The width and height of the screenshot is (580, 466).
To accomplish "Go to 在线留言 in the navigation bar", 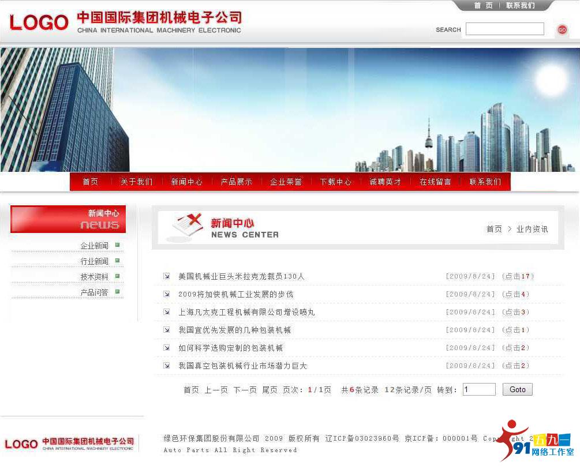I will [x=435, y=182].
